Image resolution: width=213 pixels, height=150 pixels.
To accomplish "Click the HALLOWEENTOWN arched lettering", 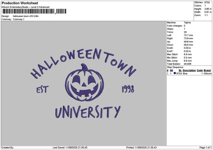I will point(83,63).
